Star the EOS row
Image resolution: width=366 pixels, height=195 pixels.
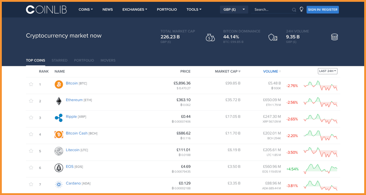point(31,168)
